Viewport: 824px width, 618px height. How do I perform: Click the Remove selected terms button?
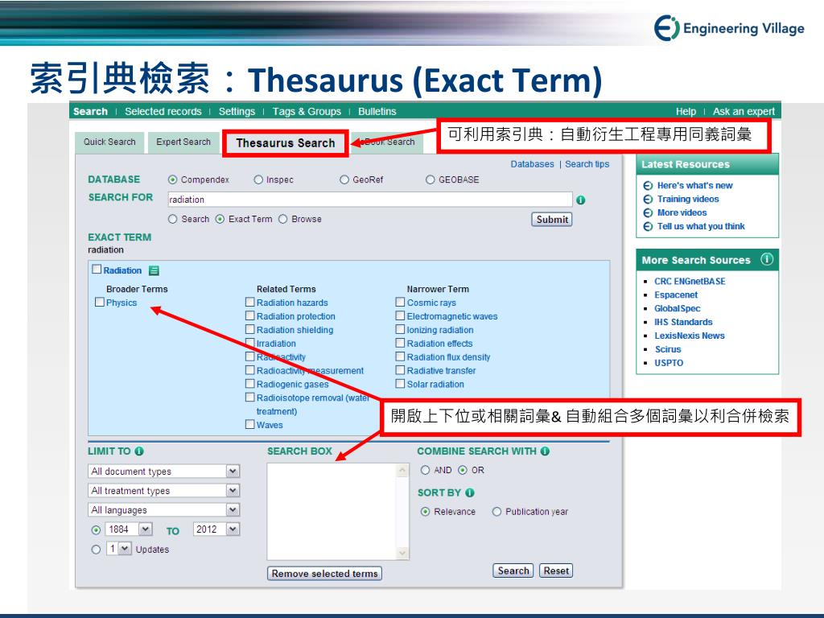[324, 573]
